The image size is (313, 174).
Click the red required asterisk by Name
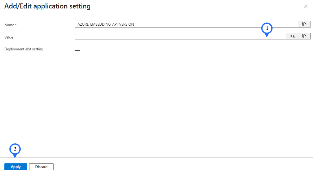pos(16,24)
